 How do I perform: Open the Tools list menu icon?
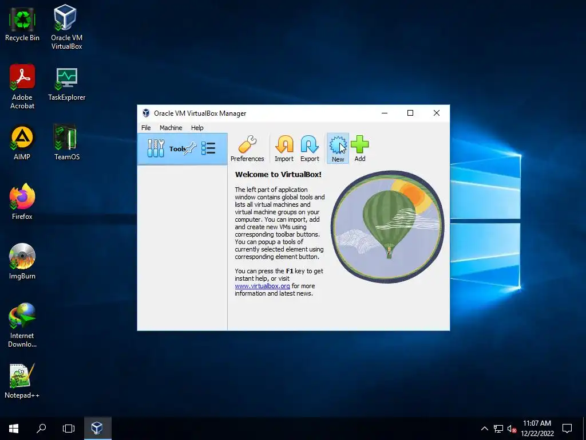click(x=208, y=148)
